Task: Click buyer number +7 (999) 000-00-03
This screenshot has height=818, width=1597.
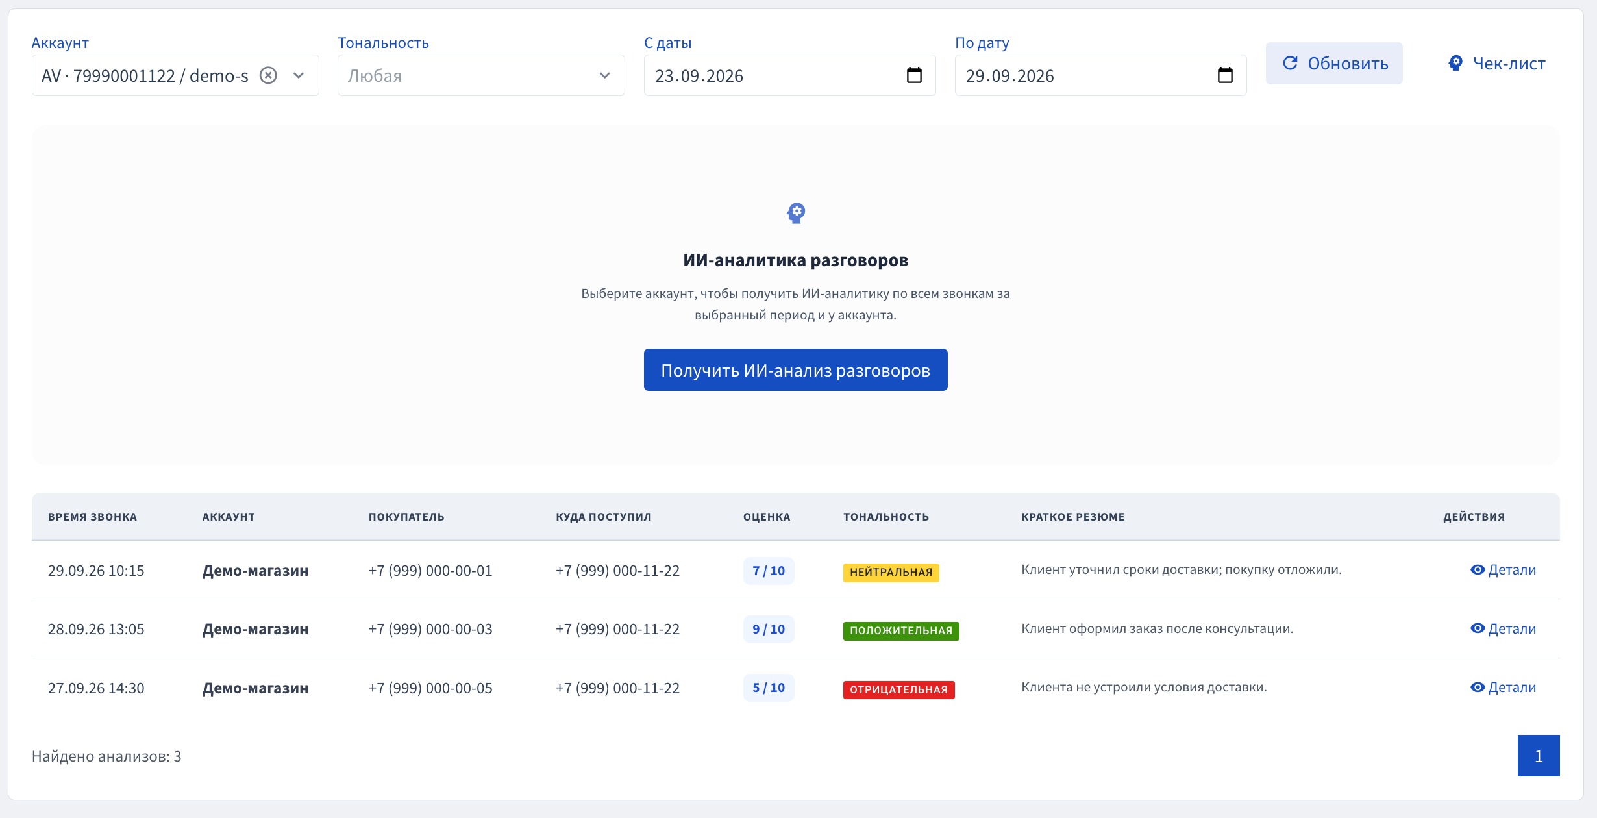Action: point(430,629)
